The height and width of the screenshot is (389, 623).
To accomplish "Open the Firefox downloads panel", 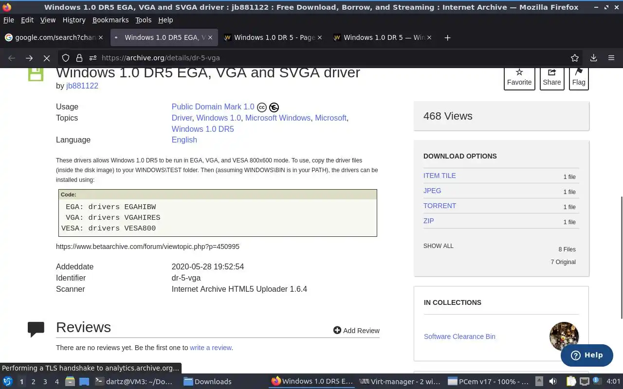I will pos(594,58).
